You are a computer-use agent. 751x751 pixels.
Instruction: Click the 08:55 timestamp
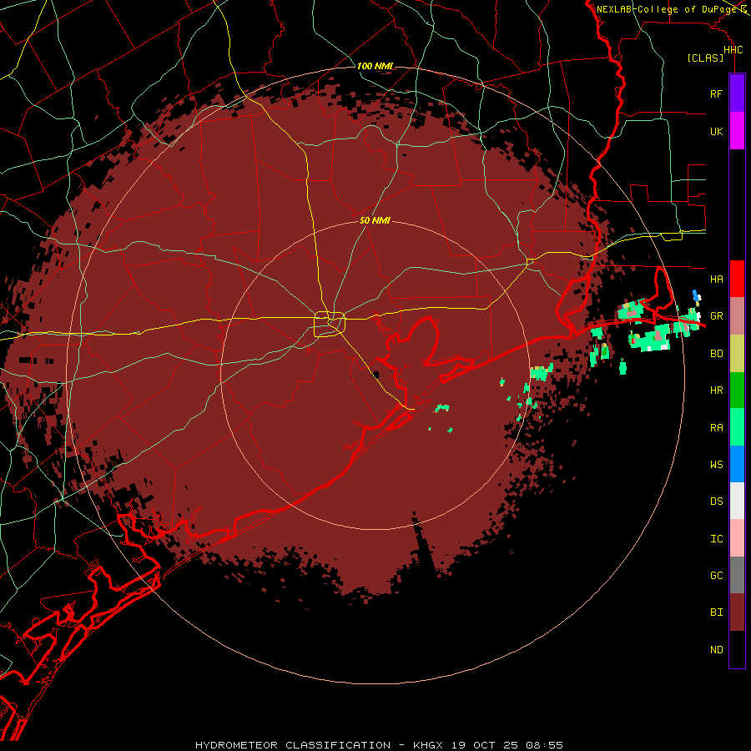[544, 745]
